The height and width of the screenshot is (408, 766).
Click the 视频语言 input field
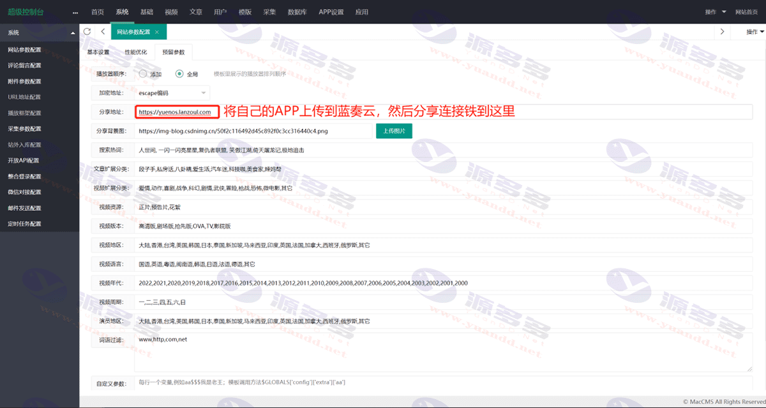(443, 264)
